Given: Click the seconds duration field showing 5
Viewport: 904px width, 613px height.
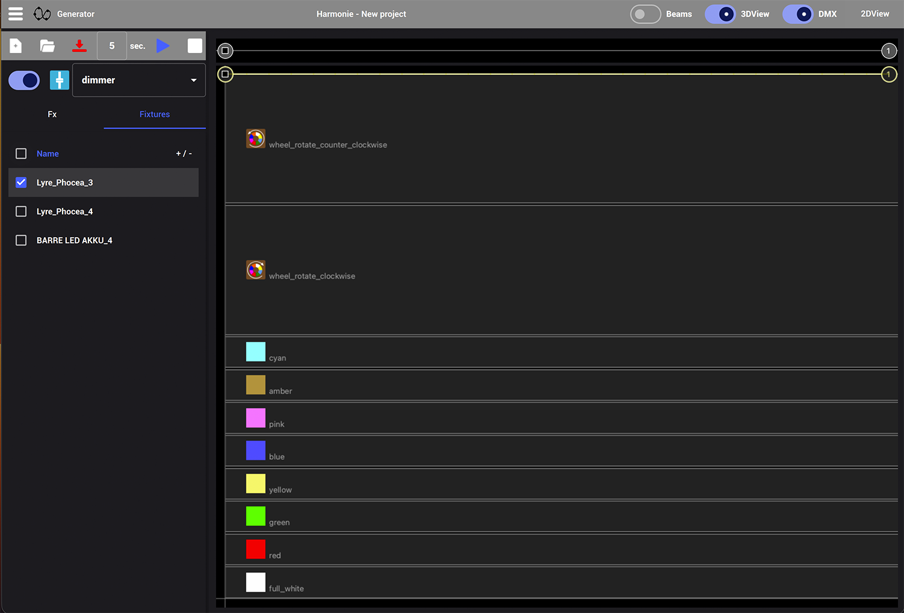Looking at the screenshot, I should click(112, 46).
